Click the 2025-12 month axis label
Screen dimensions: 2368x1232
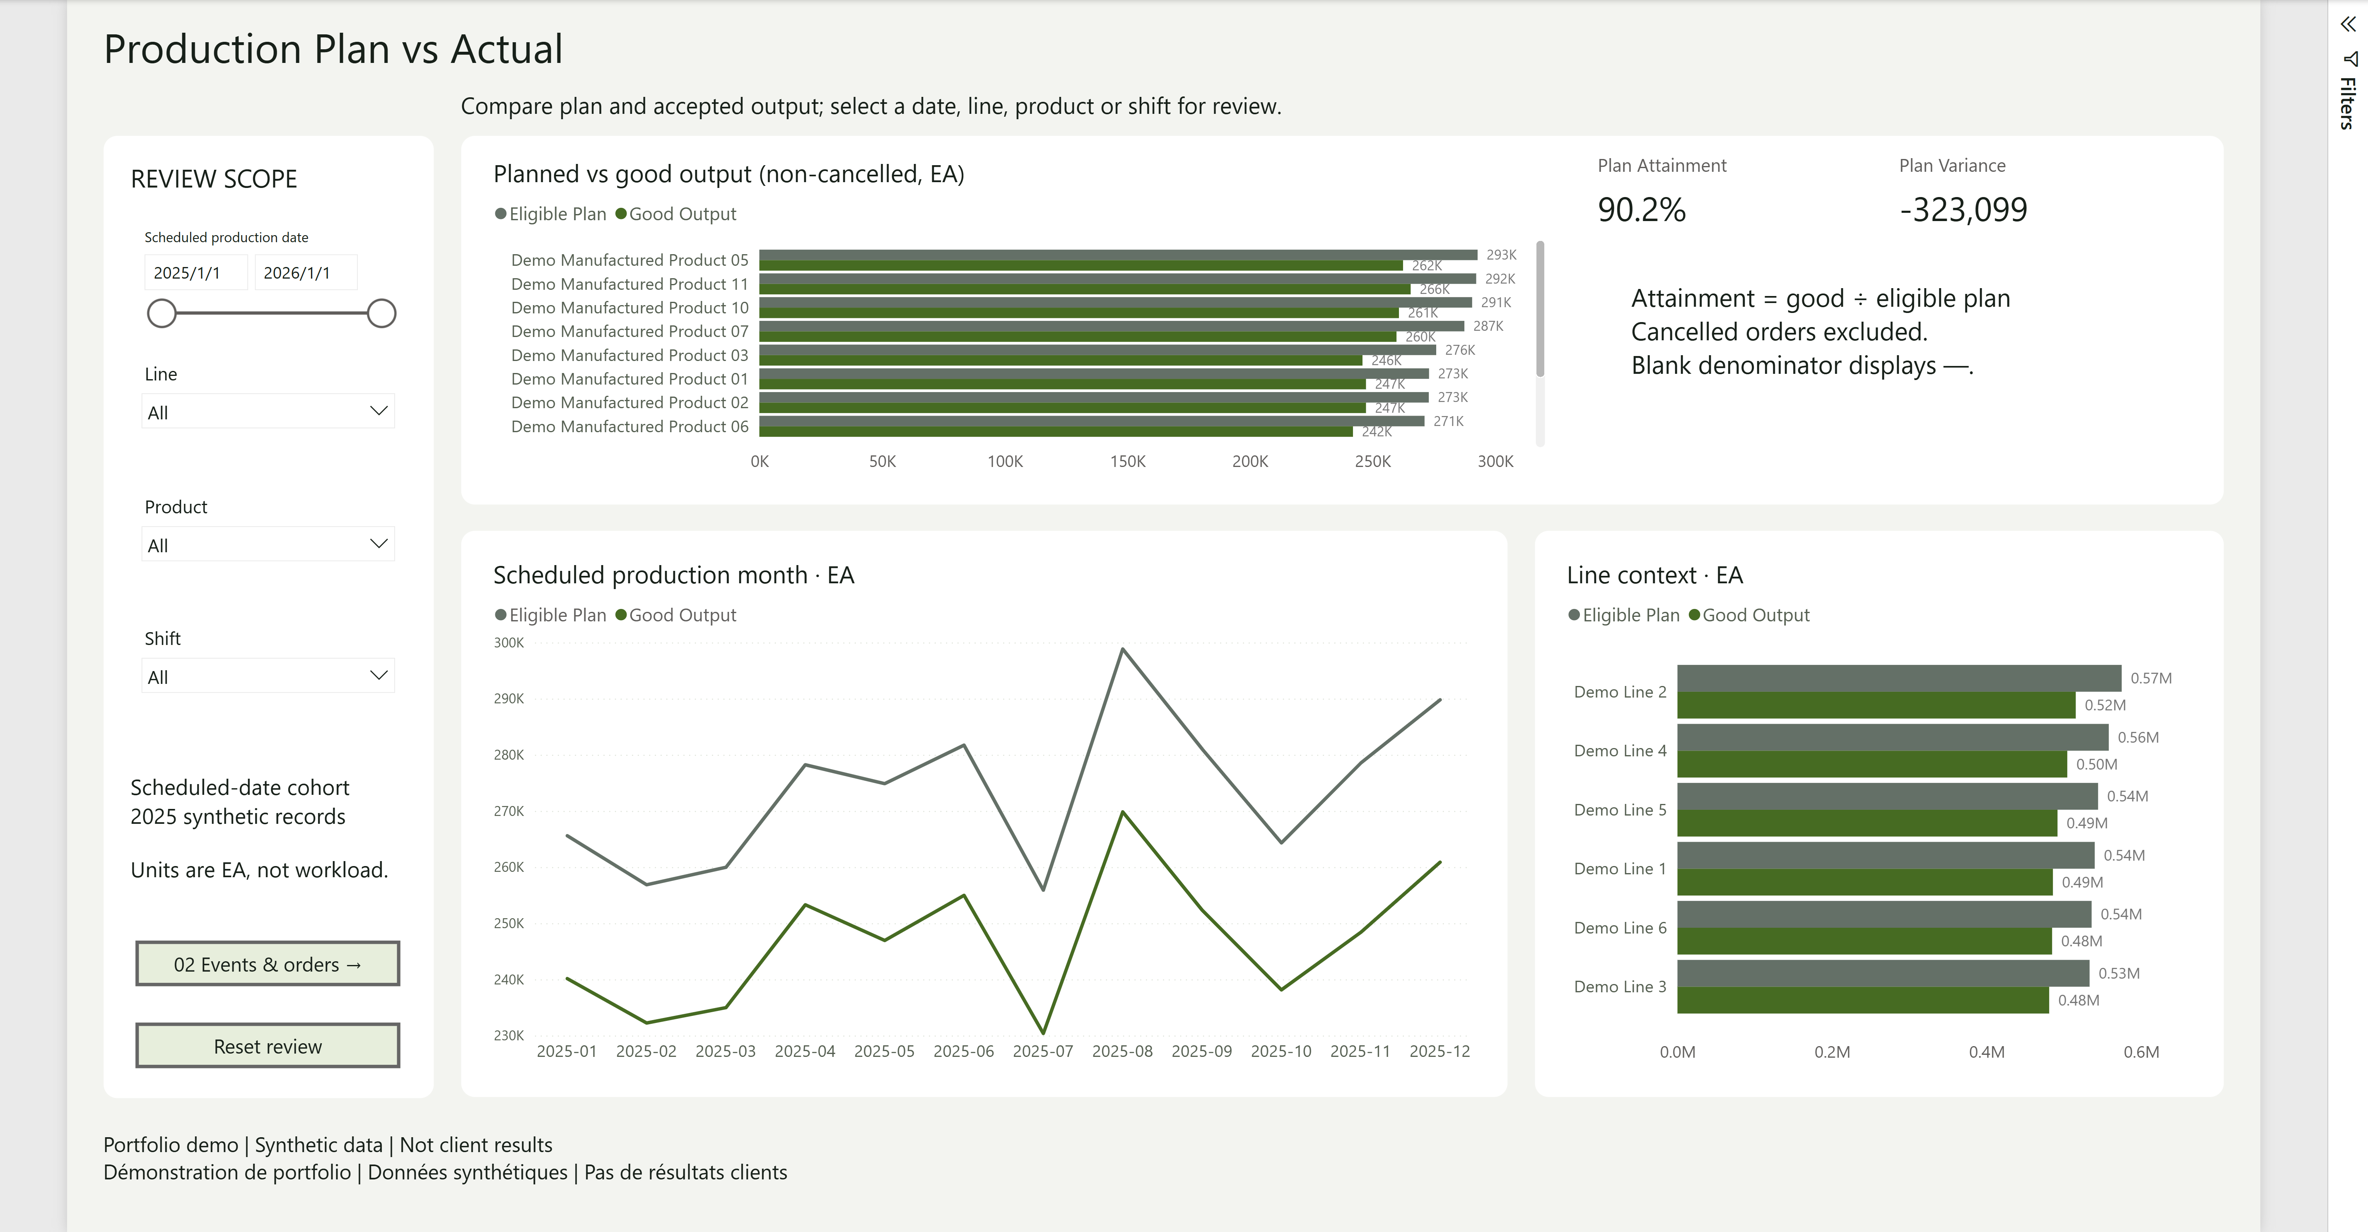1440,1051
